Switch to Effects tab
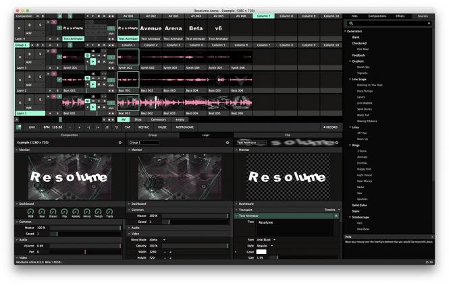The height and width of the screenshot is (285, 449). [x=400, y=16]
